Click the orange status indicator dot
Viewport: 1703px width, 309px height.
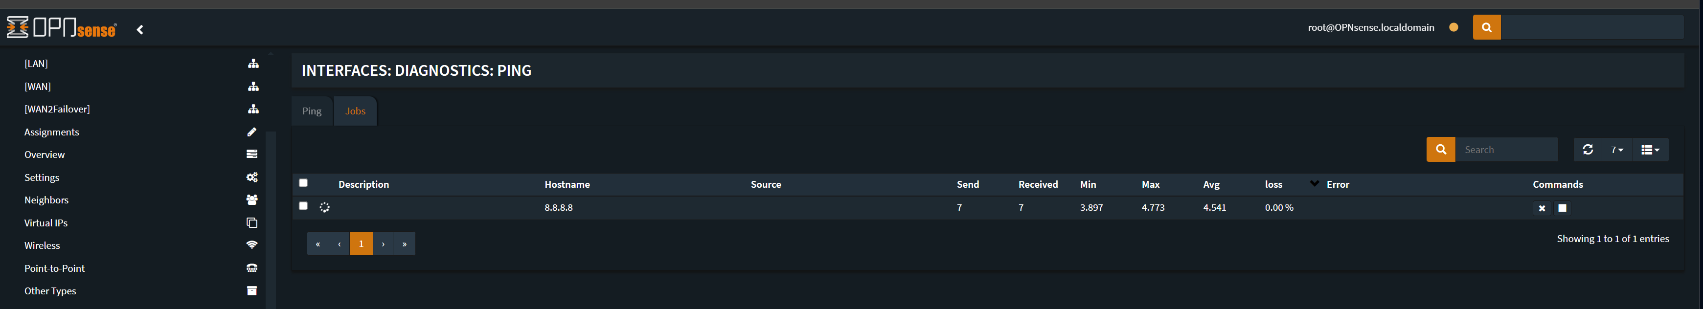1453,28
